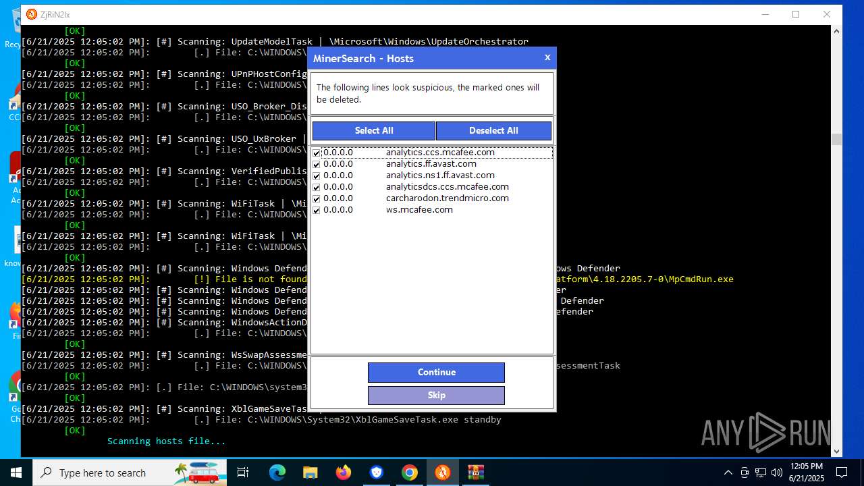
Task: Open WinRAR from taskbar
Action: click(x=475, y=473)
